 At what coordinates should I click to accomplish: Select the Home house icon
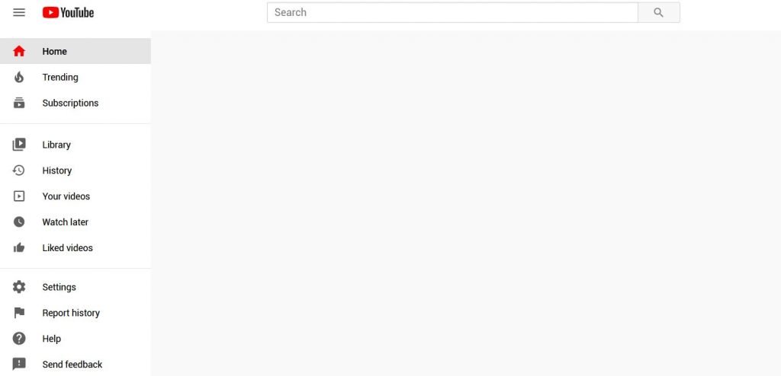[x=19, y=51]
